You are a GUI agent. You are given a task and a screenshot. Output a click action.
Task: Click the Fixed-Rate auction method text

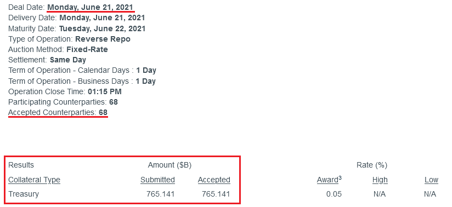(87, 49)
